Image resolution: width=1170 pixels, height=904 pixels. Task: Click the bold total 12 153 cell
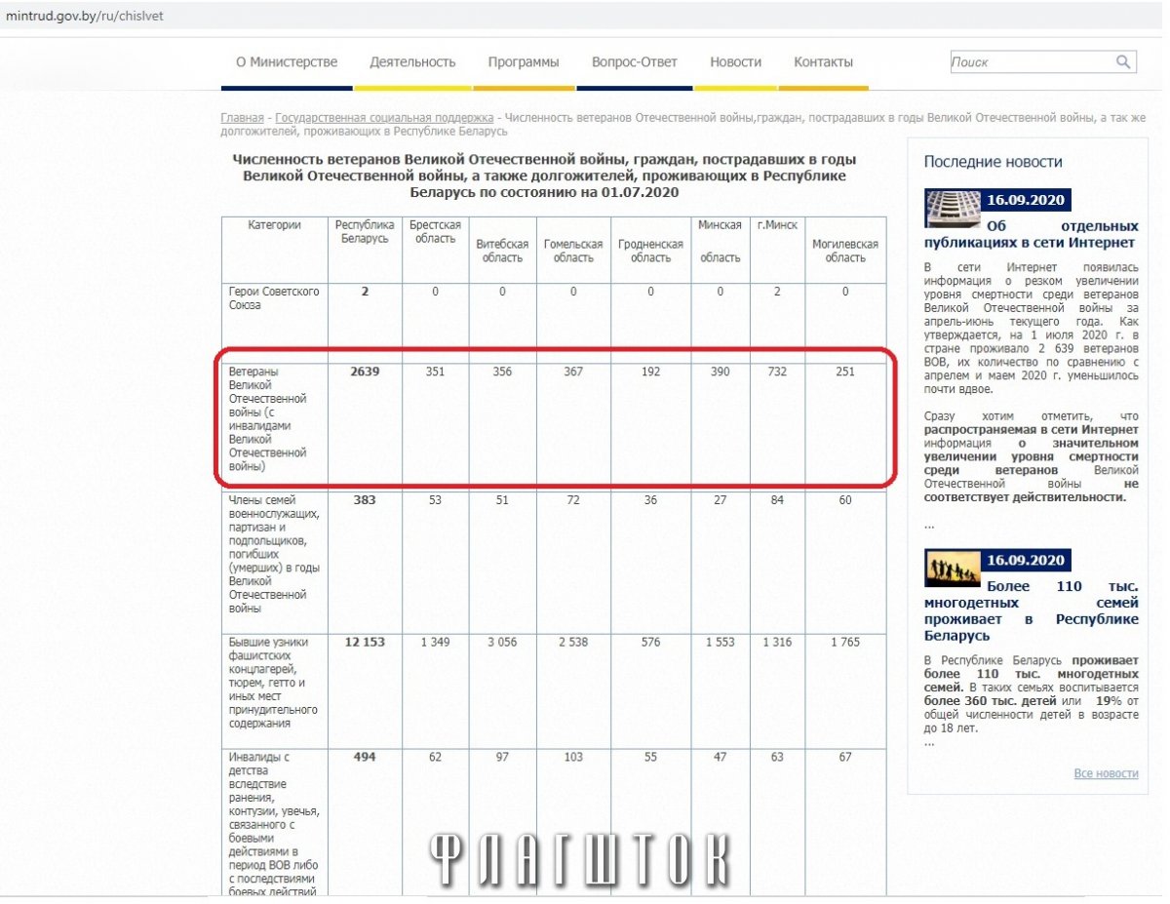tap(366, 642)
